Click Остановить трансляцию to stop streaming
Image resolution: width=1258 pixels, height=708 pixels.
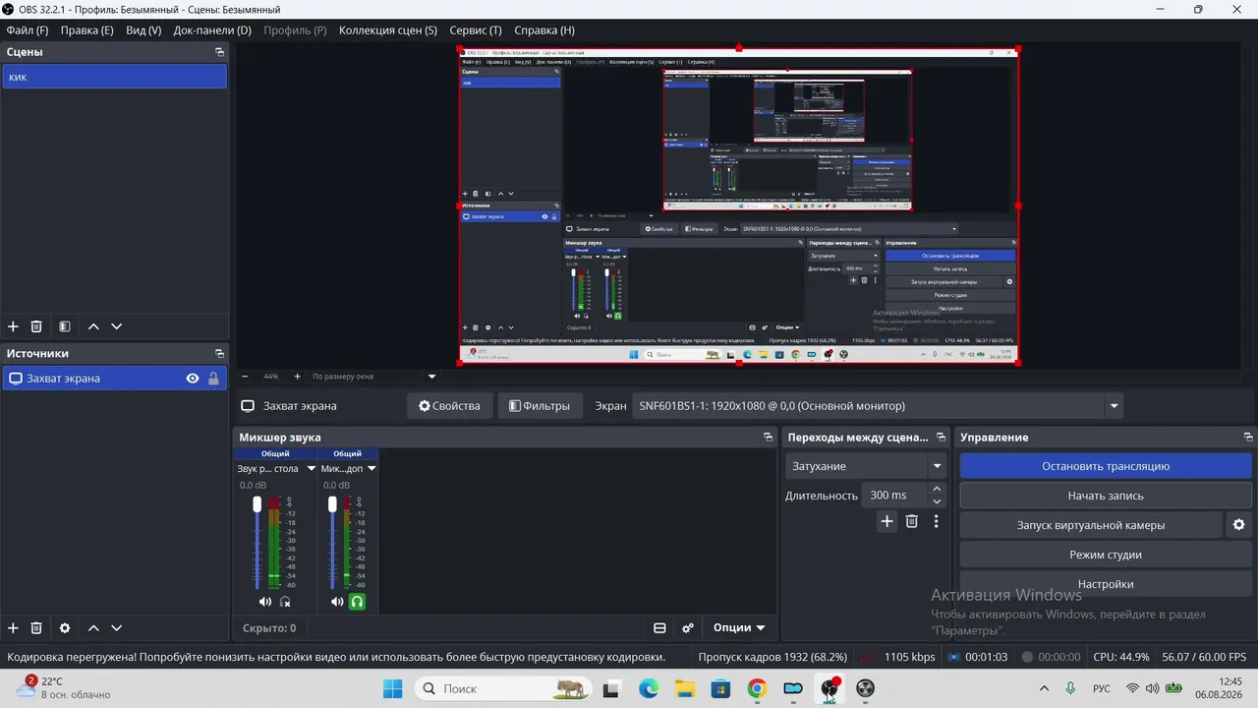click(1106, 466)
